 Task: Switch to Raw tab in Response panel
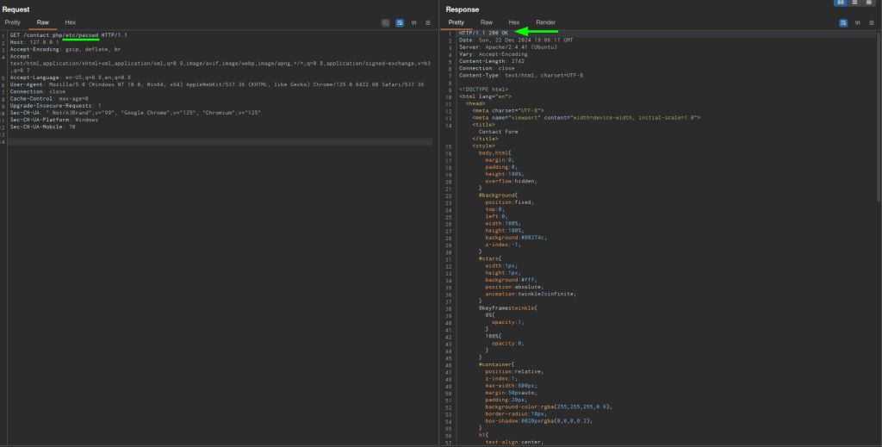(x=487, y=22)
